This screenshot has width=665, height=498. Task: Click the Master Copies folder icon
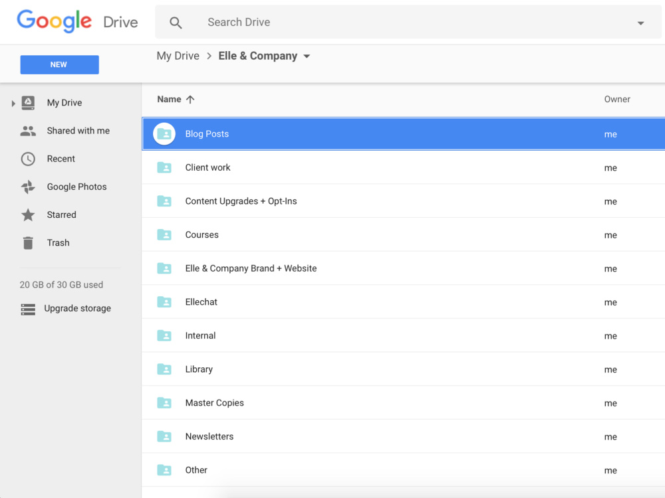tap(164, 403)
